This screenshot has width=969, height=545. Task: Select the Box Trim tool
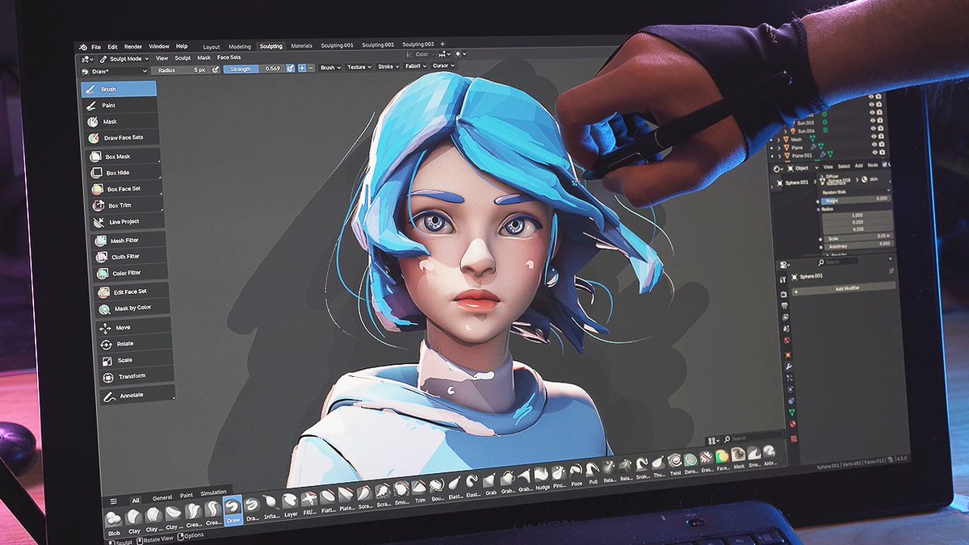125,205
